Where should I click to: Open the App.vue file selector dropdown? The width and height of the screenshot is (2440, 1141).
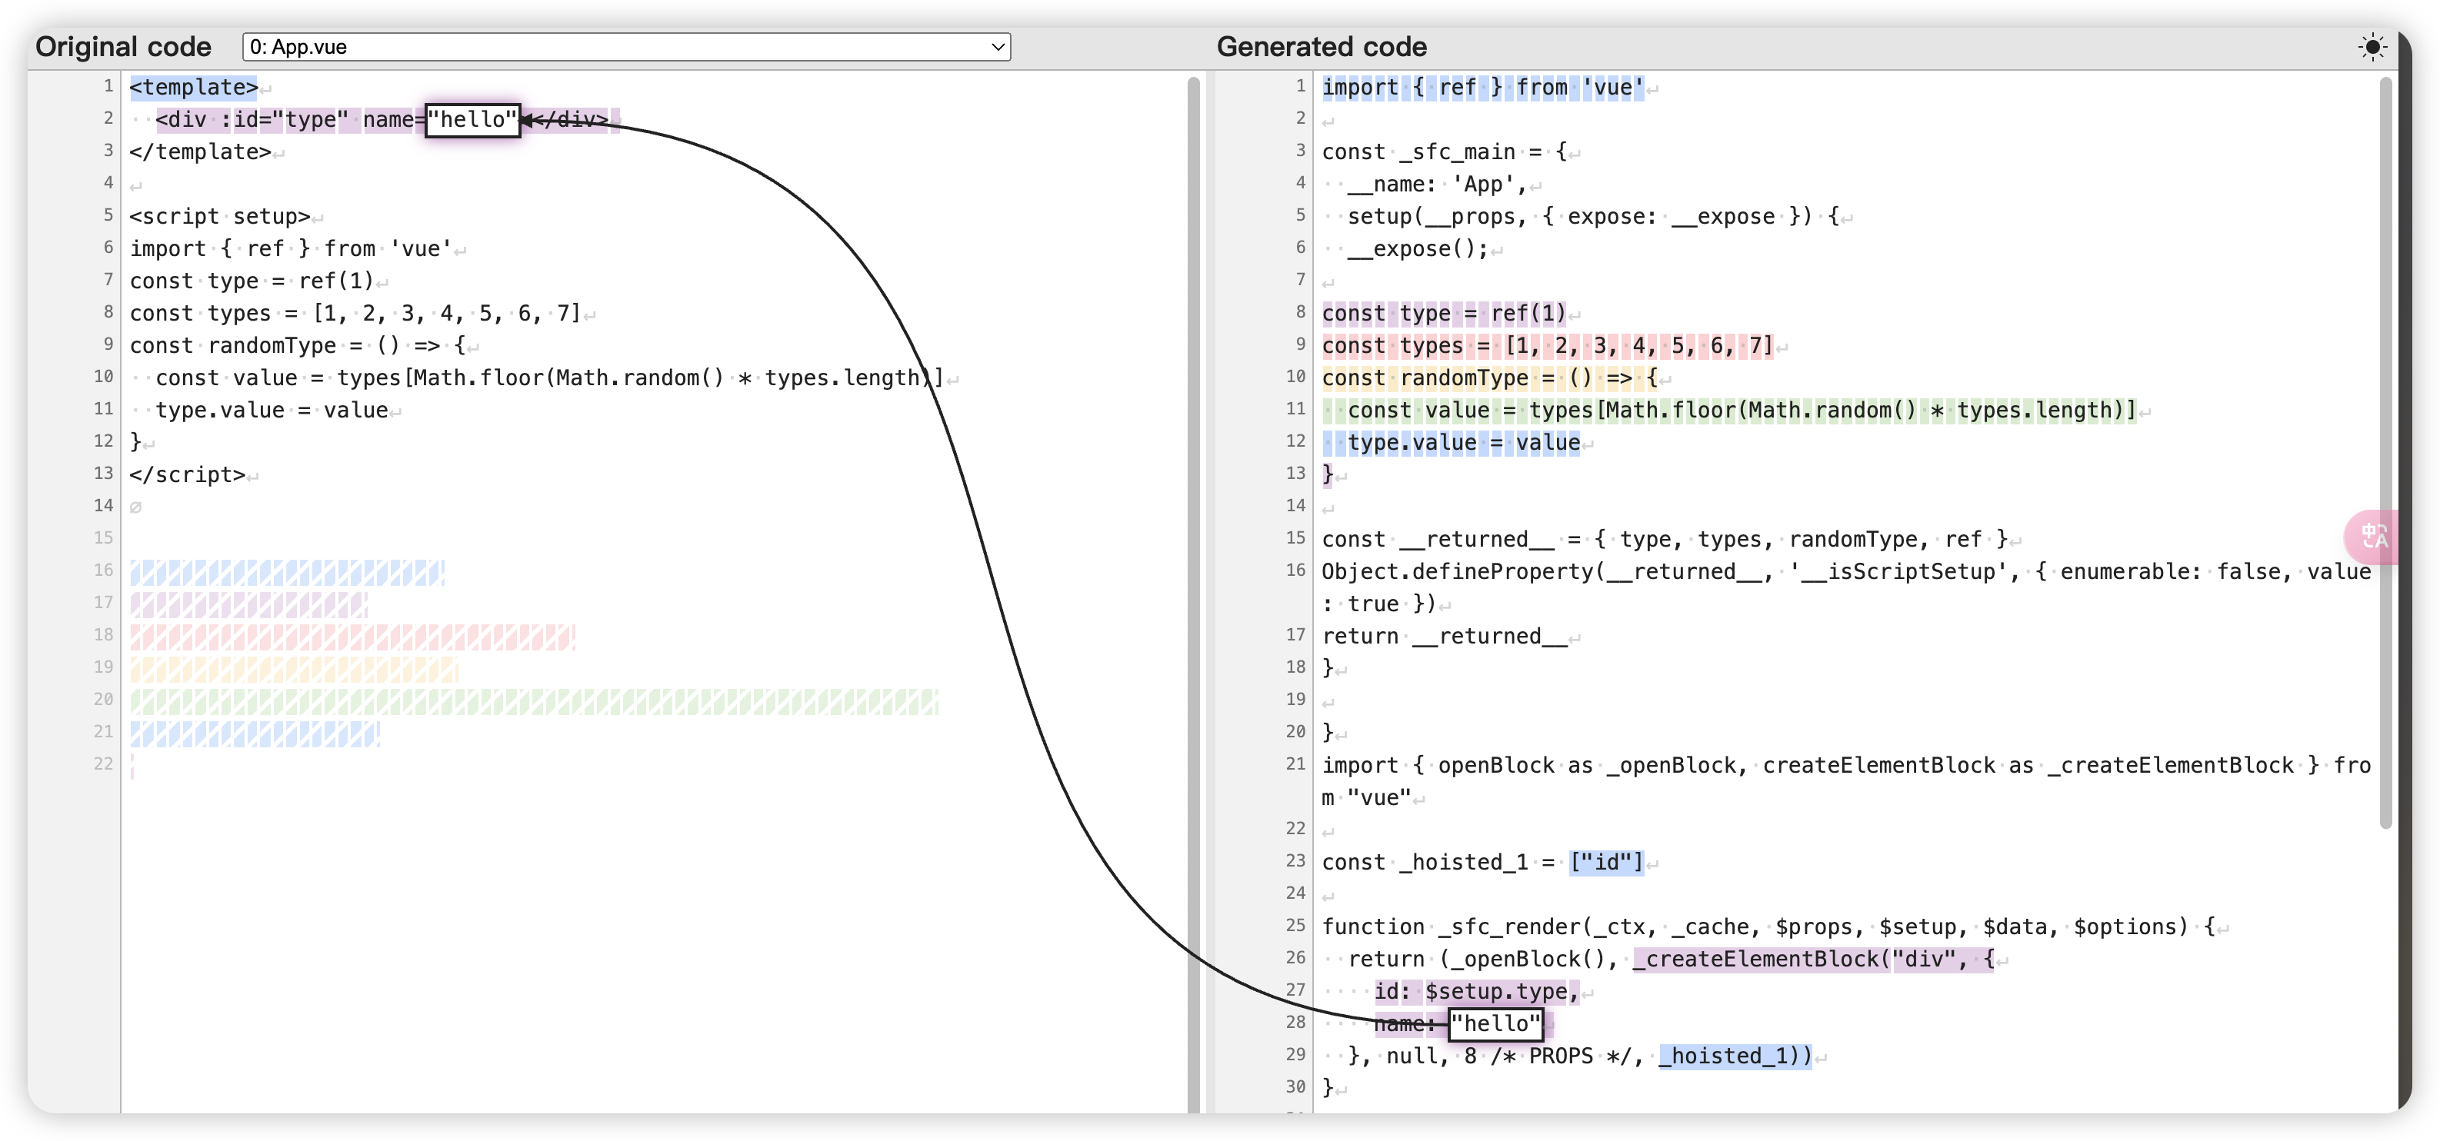(x=625, y=46)
